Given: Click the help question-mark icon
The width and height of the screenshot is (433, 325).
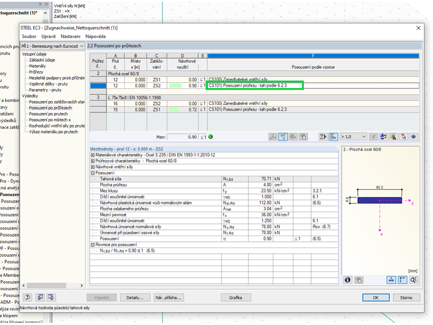Looking at the screenshot, I should click(27, 298).
